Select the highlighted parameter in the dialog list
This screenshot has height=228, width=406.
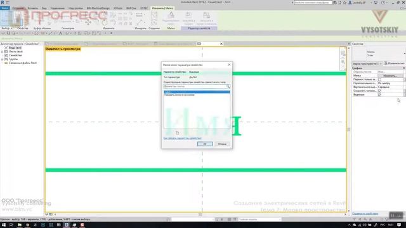tap(197, 92)
